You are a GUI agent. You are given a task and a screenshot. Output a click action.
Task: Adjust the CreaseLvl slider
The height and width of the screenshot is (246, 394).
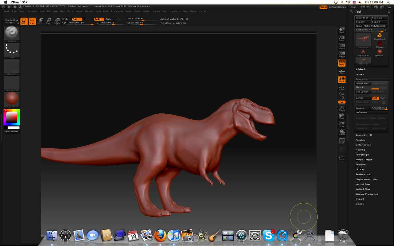coord(380,108)
